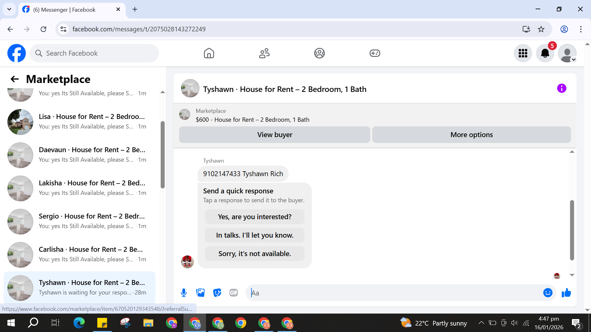Viewport: 591px width, 332px height.
Task: Open the GIF picker
Action: (x=234, y=293)
